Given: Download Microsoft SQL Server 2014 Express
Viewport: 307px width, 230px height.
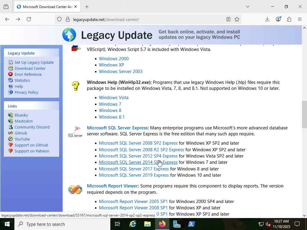Looking at the screenshot, I should (138, 162).
